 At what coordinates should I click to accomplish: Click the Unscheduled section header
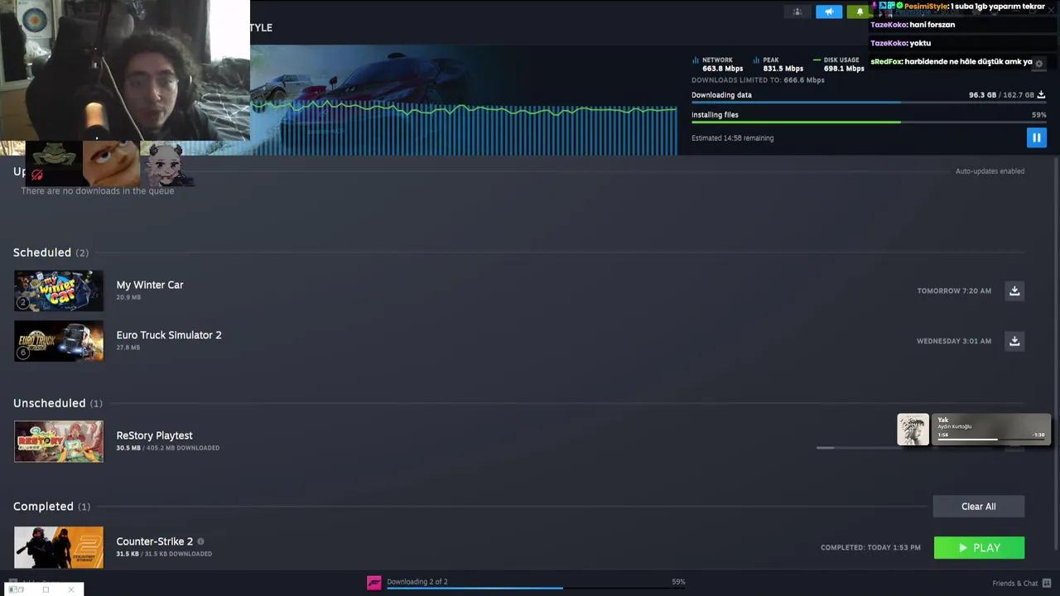[58, 403]
